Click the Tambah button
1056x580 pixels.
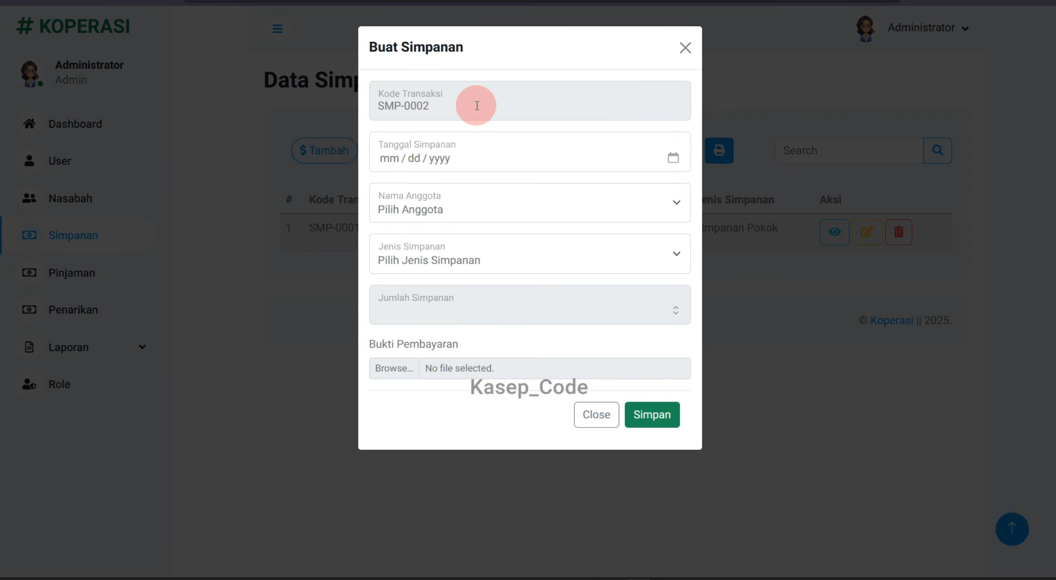pos(324,150)
